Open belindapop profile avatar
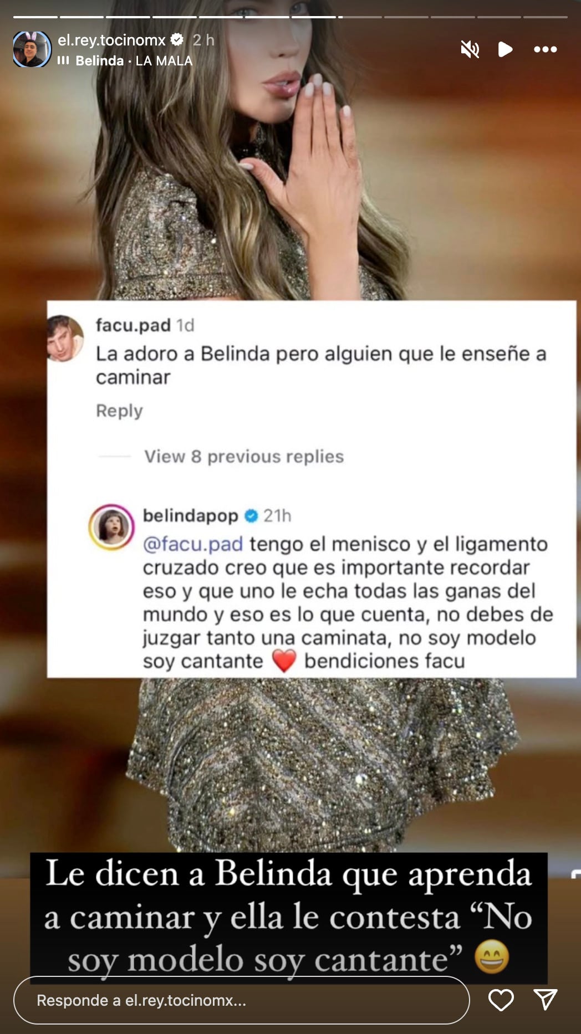 point(112,527)
